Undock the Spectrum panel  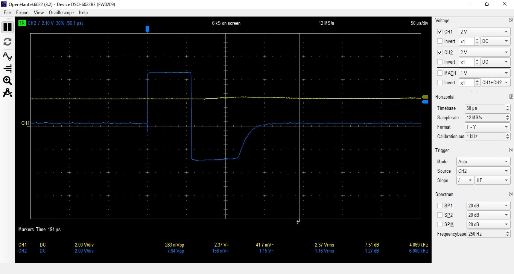(511, 194)
